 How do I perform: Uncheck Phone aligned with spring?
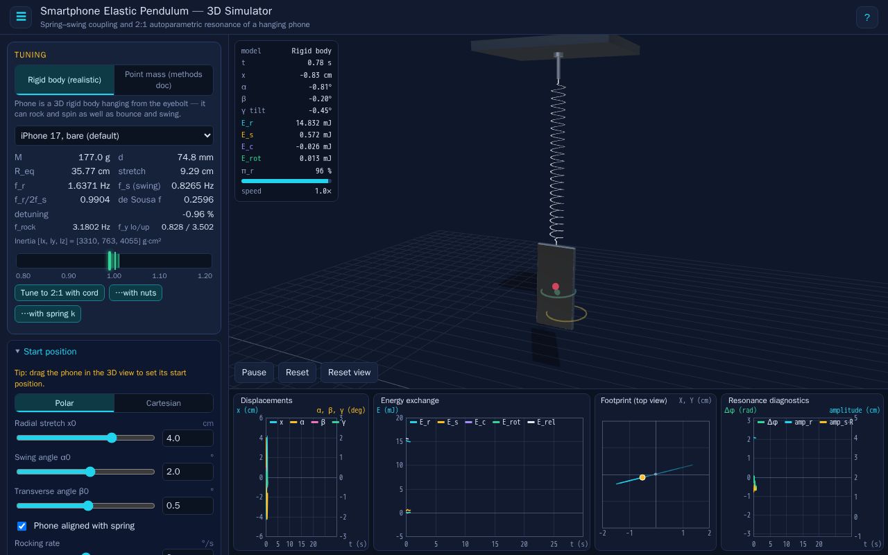22,526
